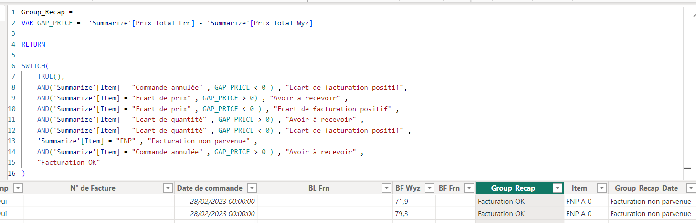Screen dimensions: 696x223
Task: Open the BF Wyz column filter arrow
Action: 430,188
